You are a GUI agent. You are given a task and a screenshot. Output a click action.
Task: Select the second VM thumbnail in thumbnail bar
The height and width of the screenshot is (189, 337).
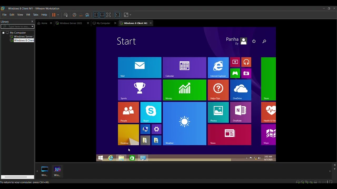(57, 171)
